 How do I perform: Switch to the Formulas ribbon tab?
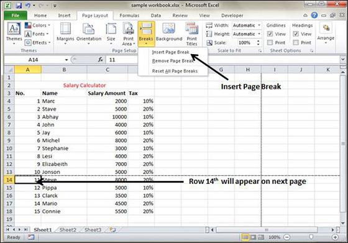click(x=129, y=16)
